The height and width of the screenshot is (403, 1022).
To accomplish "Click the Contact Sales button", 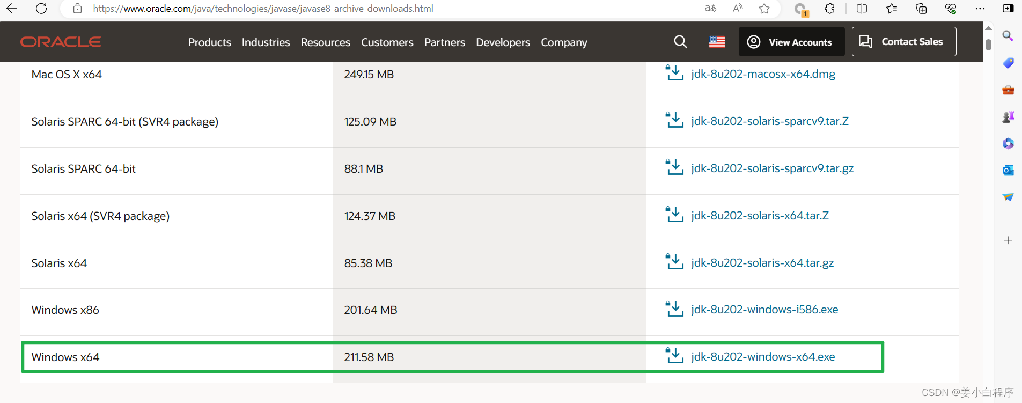I will pos(904,42).
